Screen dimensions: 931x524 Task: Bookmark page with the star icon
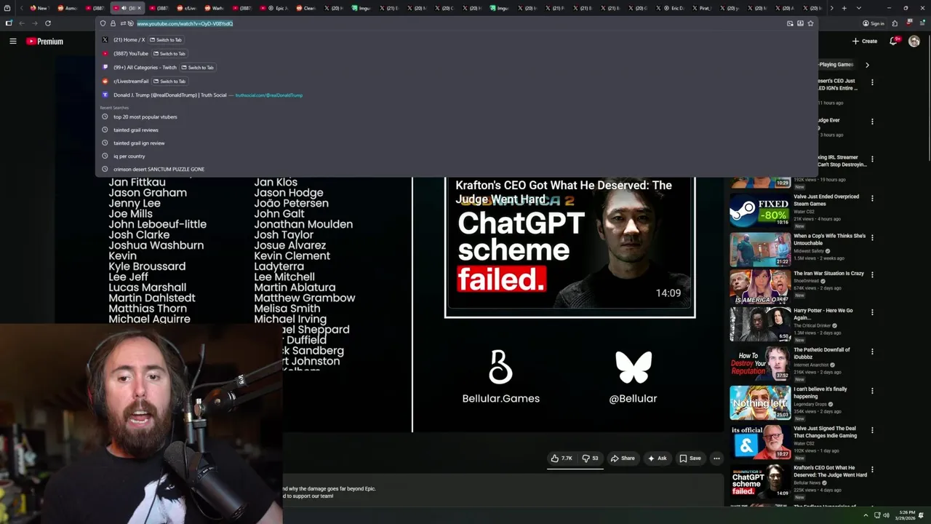click(x=810, y=23)
